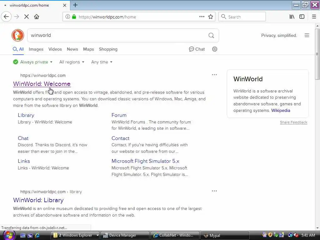Screen dimensions: 320x240
Task: Switch to CollabNet taskbar window
Action: pos(175,235)
